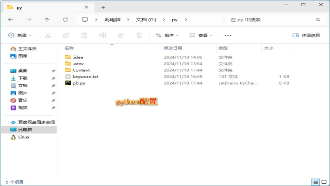Click the text file icon of keyword.txt
Image resolution: width=330 pixels, height=186 pixels.
tap(68, 76)
